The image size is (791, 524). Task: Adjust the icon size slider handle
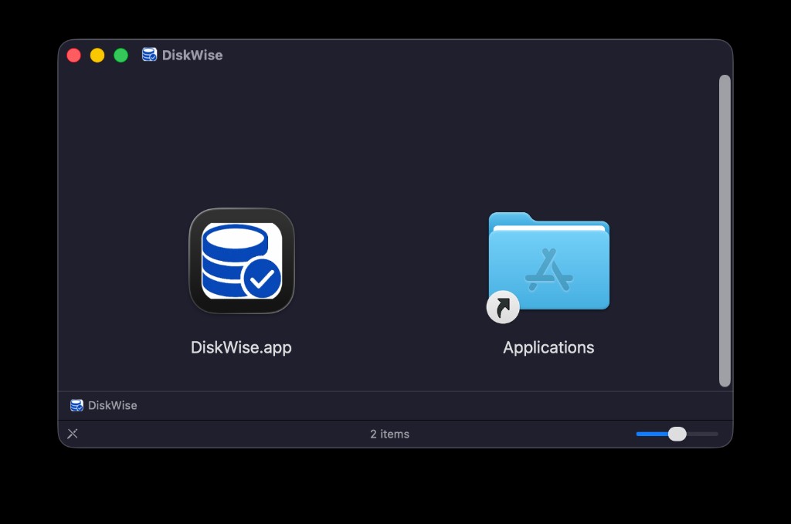677,434
